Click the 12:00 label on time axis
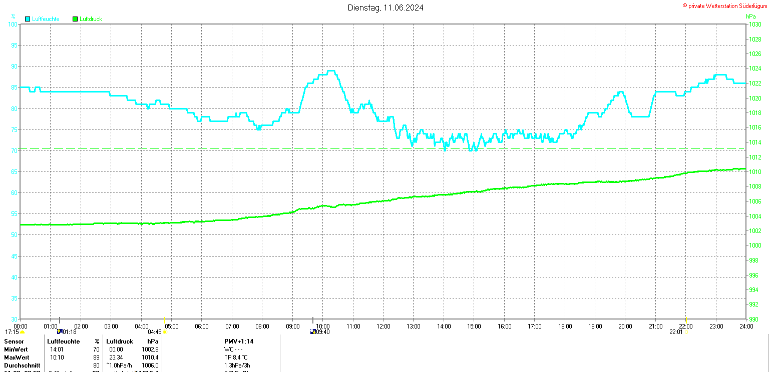Viewport: 769px width, 372px height. pyautogui.click(x=383, y=326)
